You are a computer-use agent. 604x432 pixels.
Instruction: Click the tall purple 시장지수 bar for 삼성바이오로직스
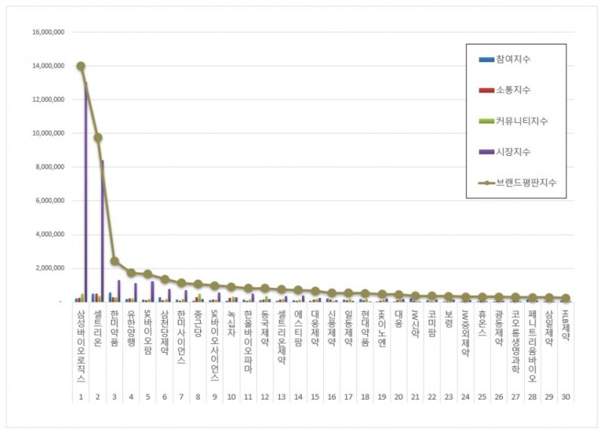point(85,192)
